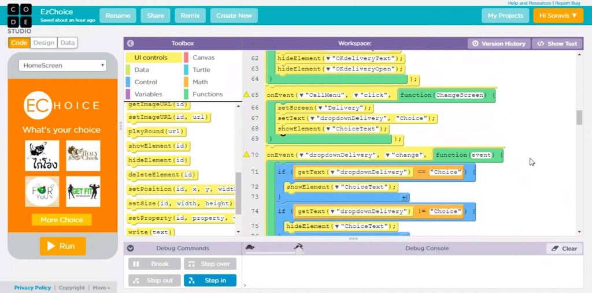The image size is (592, 293).
Task: Click the Remix button
Action: click(190, 16)
